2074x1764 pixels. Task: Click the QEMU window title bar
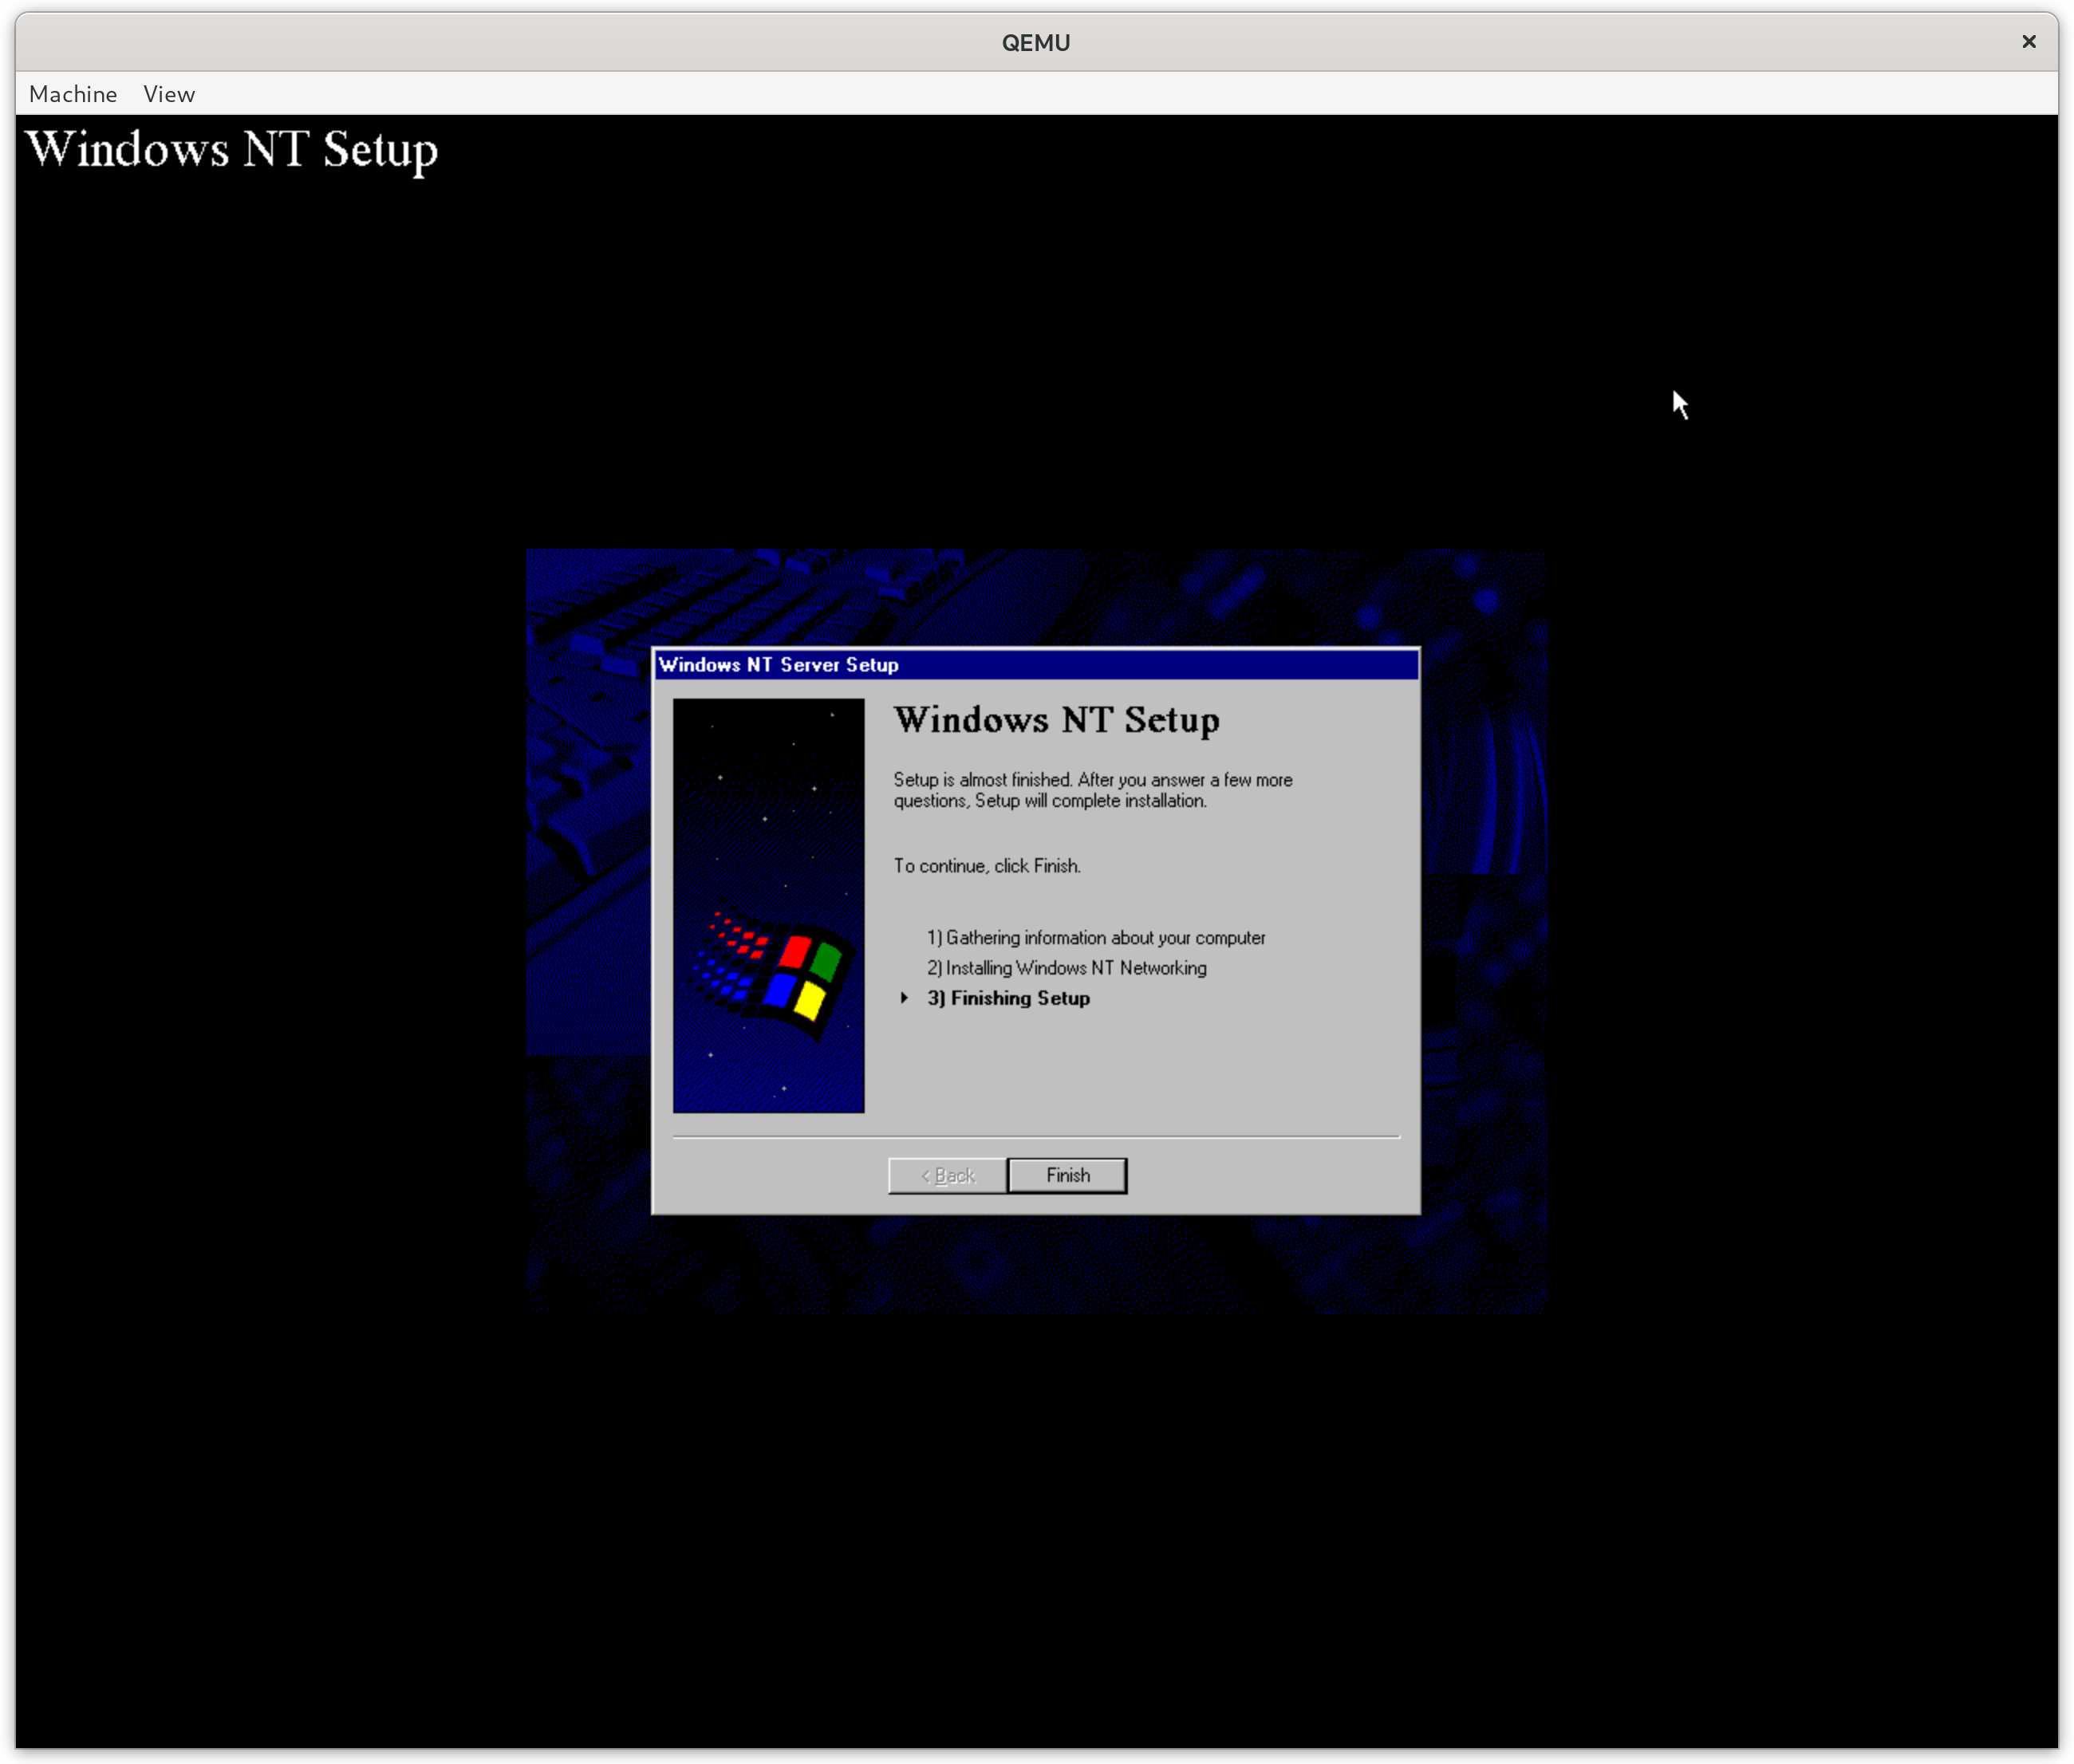coord(1036,42)
